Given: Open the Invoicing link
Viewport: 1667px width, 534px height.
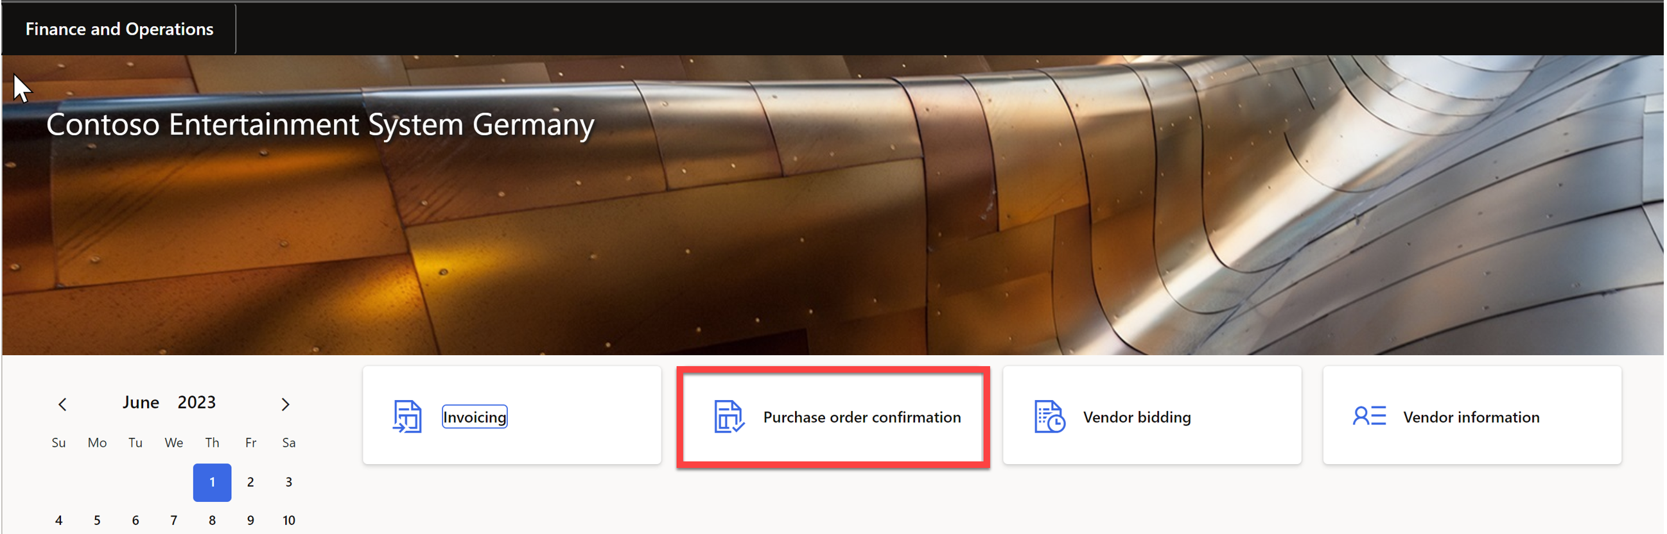Looking at the screenshot, I should tap(475, 417).
